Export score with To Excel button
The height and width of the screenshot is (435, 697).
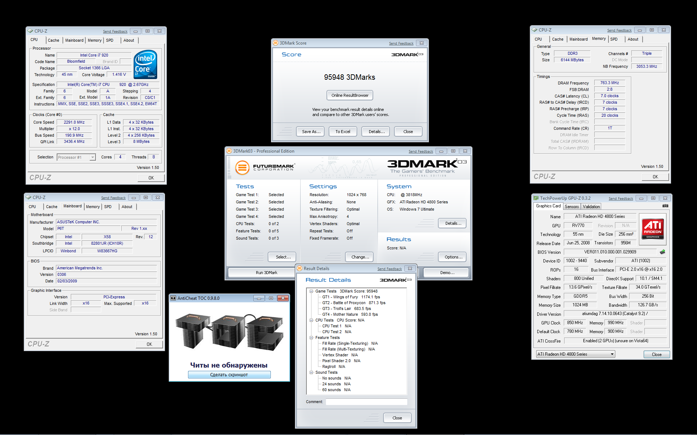coord(343,132)
